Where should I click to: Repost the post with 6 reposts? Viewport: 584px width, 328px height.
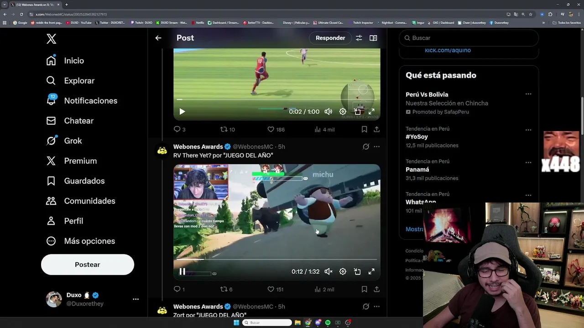[x=226, y=289]
